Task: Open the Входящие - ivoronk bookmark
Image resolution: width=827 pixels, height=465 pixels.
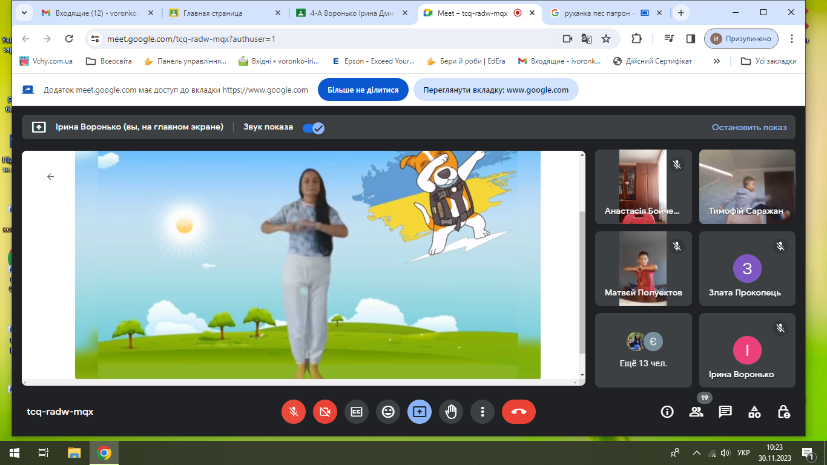Action: tap(560, 61)
